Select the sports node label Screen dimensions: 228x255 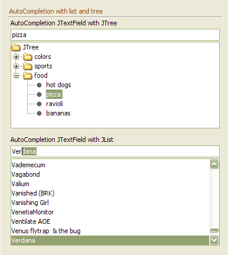pos(43,66)
